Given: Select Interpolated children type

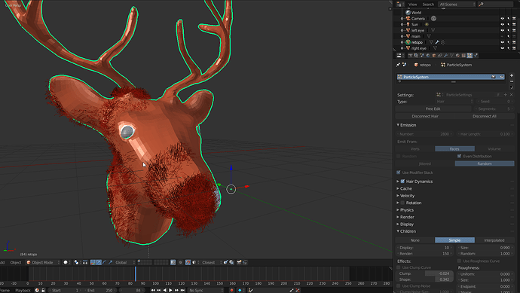Looking at the screenshot, I should (x=494, y=240).
